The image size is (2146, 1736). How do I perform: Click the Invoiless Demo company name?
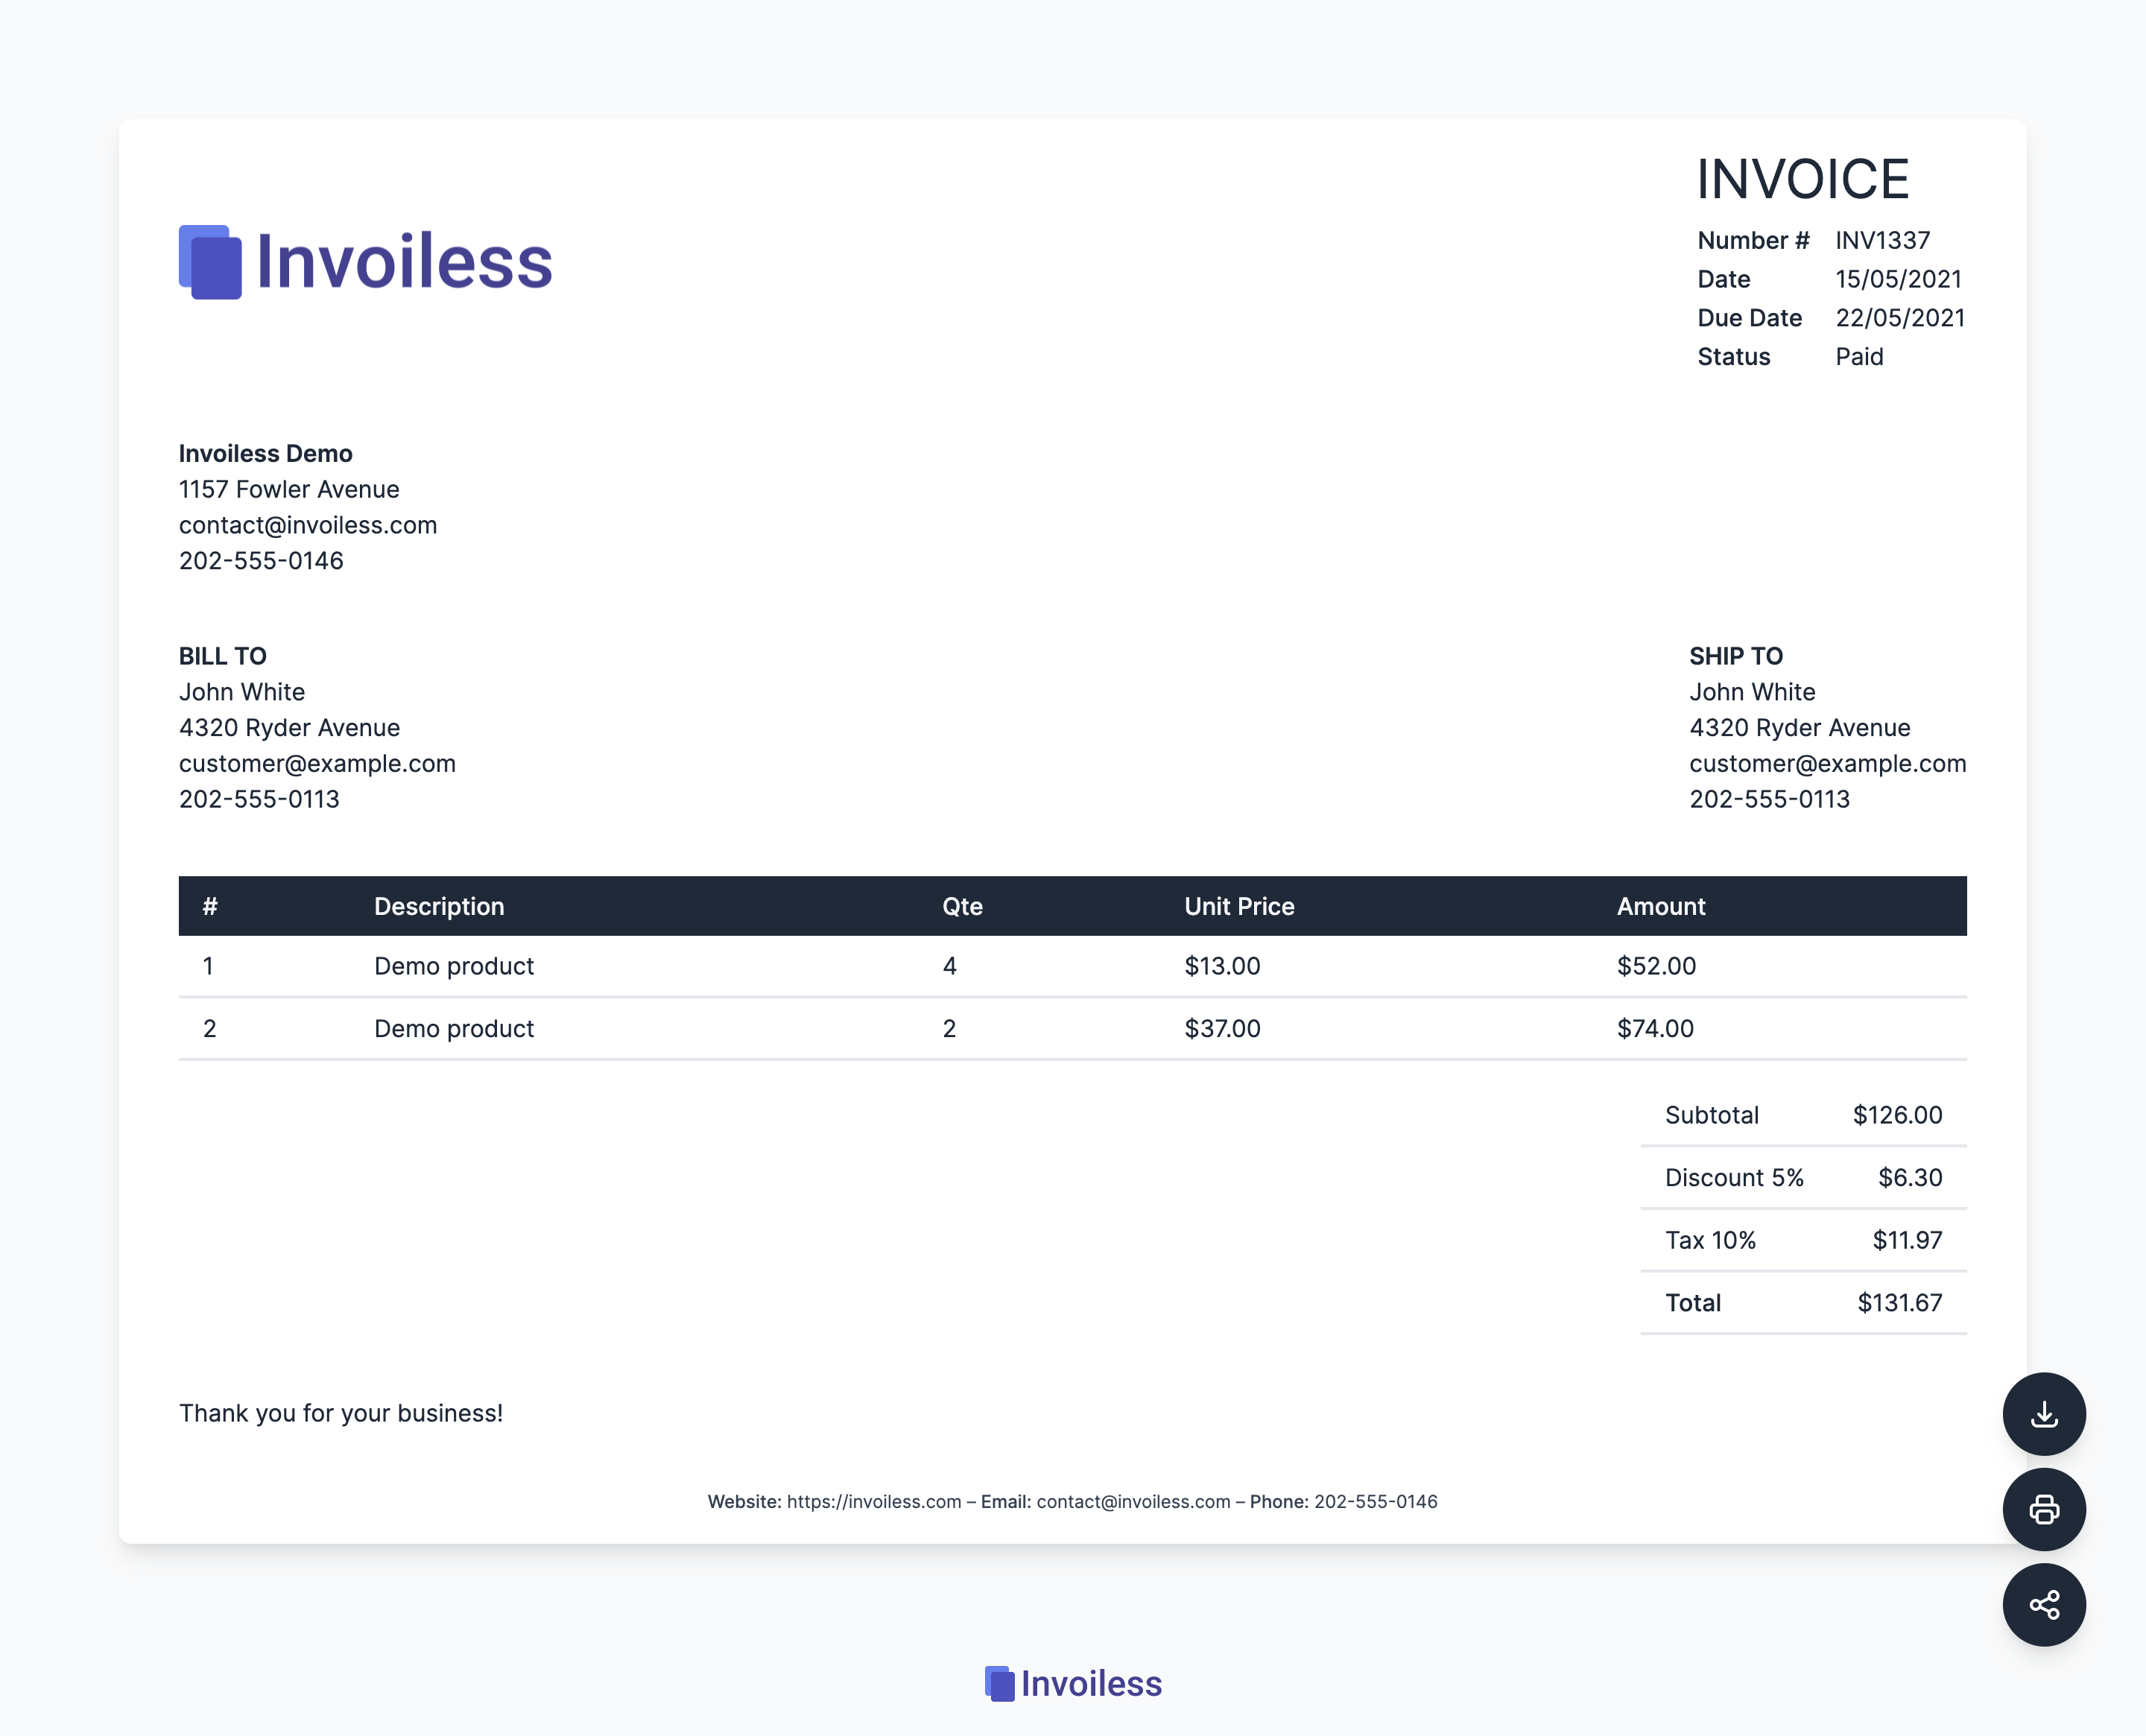pyautogui.click(x=266, y=454)
